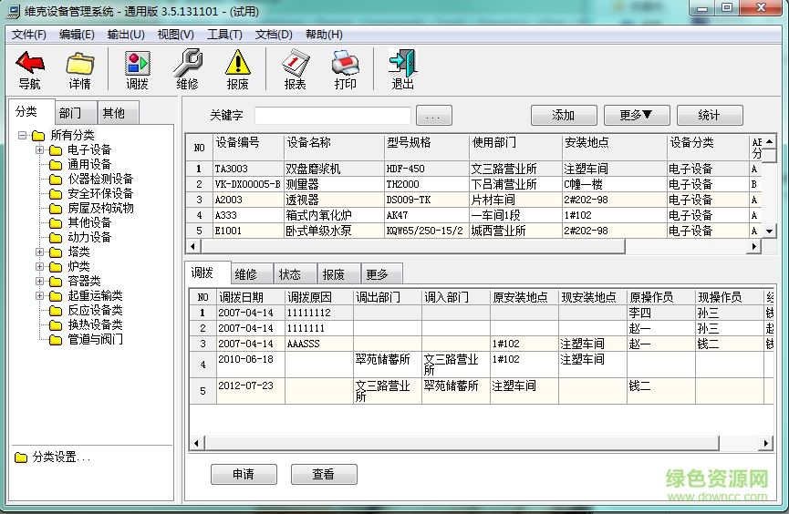This screenshot has width=789, height=514.
Task: Collapse the 所有分类 root node
Action: coord(22,135)
